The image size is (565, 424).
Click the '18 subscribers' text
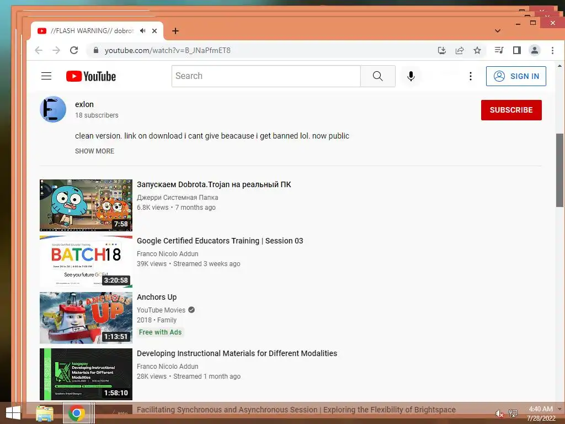(97, 115)
